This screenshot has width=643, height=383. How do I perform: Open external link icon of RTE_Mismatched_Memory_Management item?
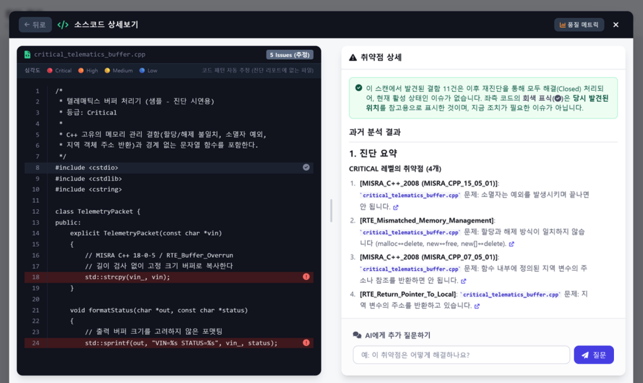[x=511, y=244]
